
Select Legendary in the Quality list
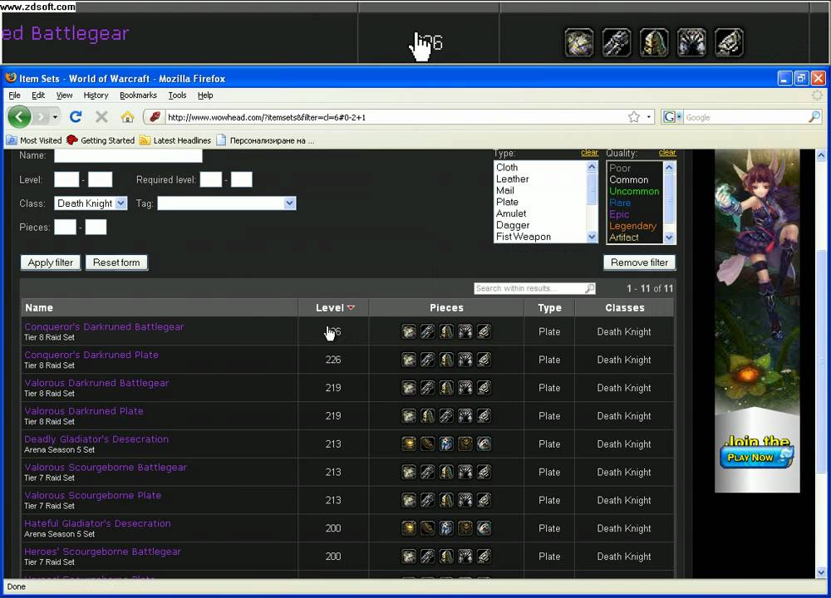(632, 226)
